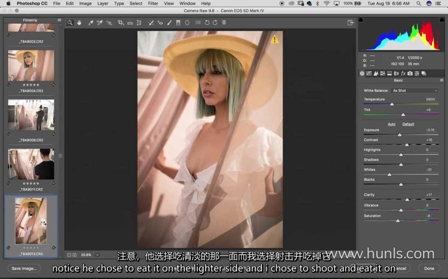Click the yellow warning icon on preview

(x=274, y=39)
